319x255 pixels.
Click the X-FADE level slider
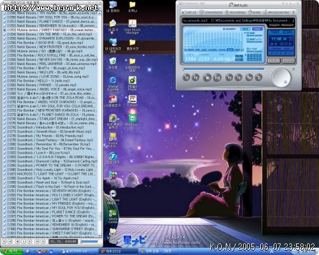[x=255, y=52]
